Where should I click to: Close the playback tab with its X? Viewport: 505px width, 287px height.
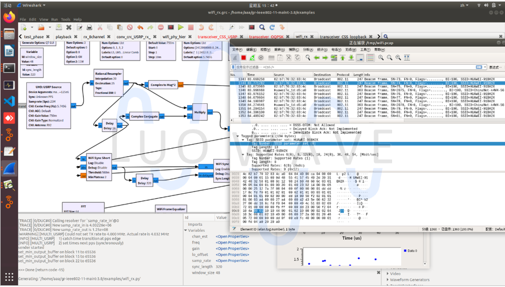coord(76,37)
